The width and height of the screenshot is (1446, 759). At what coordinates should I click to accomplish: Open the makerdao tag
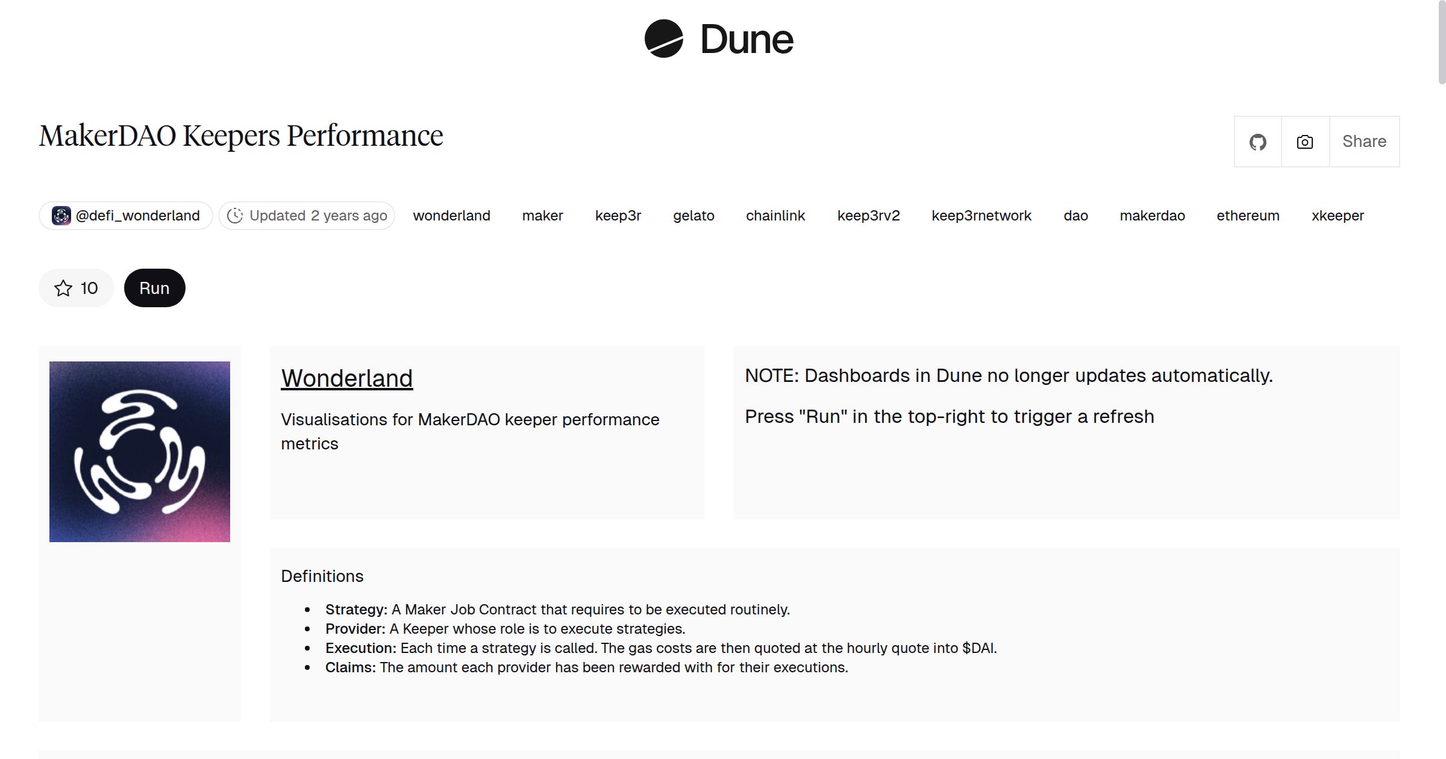tap(1152, 215)
